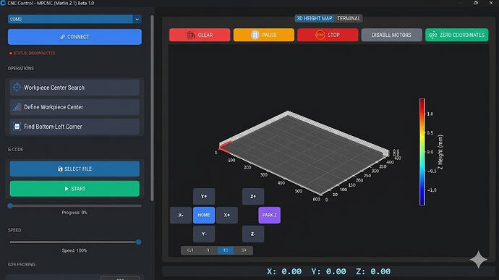Screen dimensions: 499x280
Task: Click the green START button
Action: (x=74, y=189)
